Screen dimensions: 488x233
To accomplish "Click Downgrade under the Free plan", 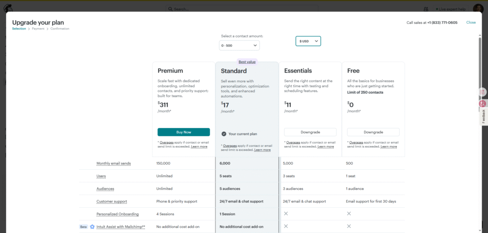I will coord(373,132).
